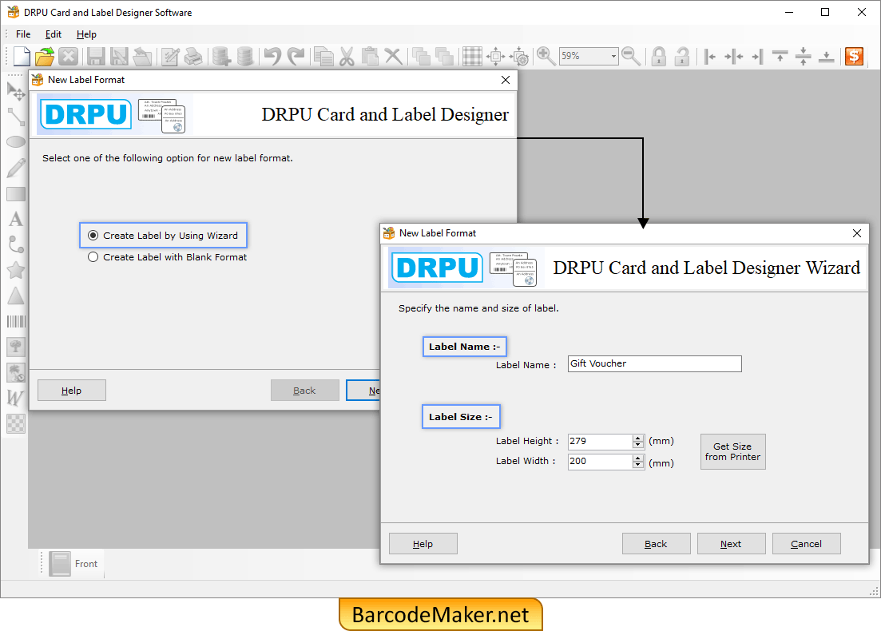Select the WordArt W tool

[16, 398]
